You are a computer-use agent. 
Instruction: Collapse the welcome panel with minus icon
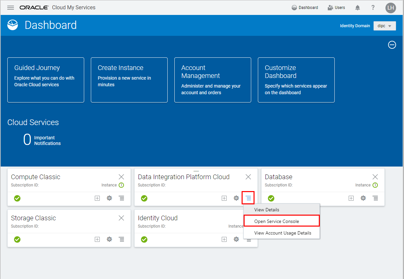392,45
